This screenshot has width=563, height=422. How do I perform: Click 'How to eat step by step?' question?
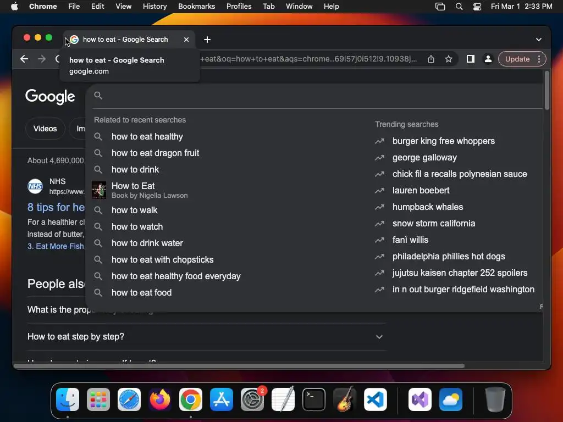click(76, 337)
